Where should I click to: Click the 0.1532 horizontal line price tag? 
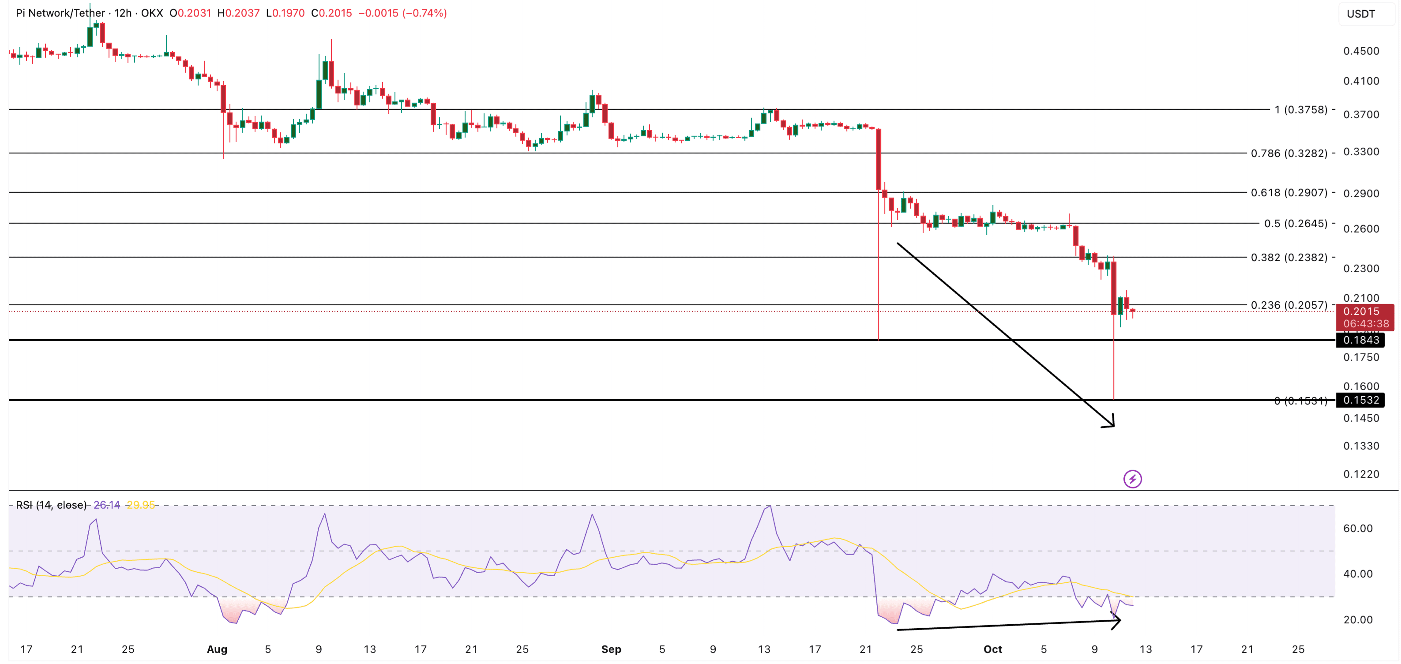(x=1360, y=400)
